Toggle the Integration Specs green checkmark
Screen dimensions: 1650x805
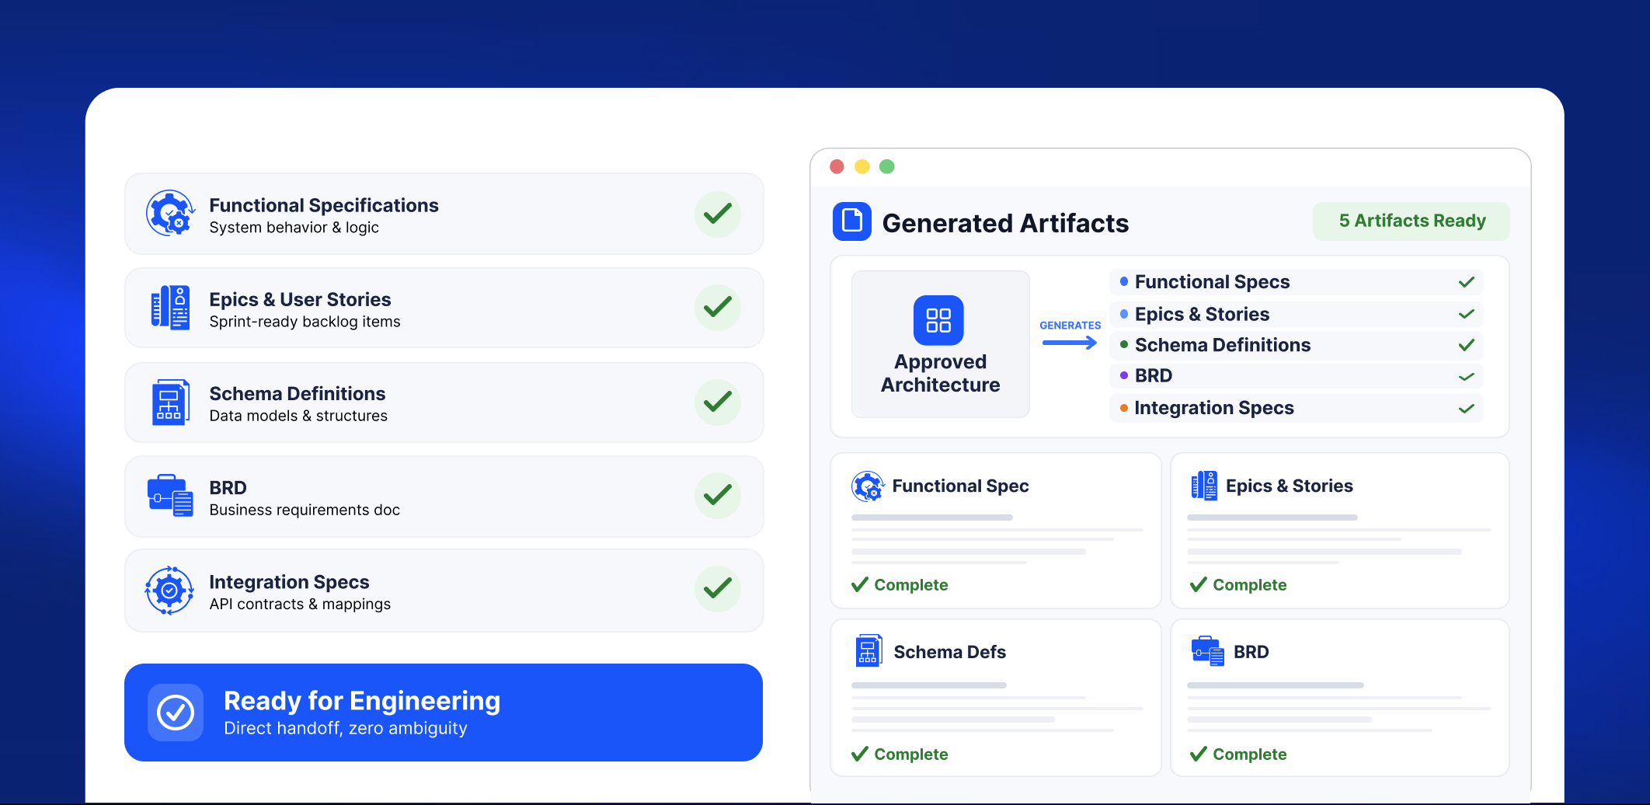[x=717, y=589]
